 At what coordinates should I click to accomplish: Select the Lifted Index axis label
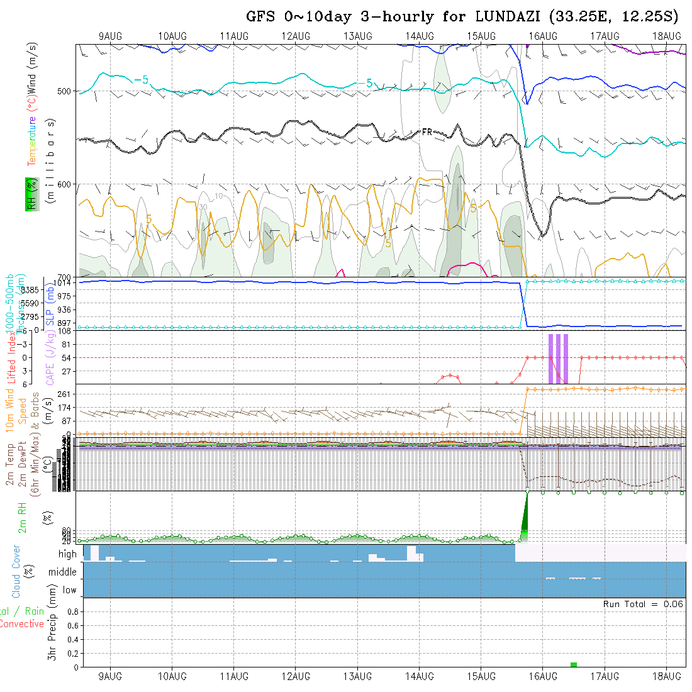(11, 357)
